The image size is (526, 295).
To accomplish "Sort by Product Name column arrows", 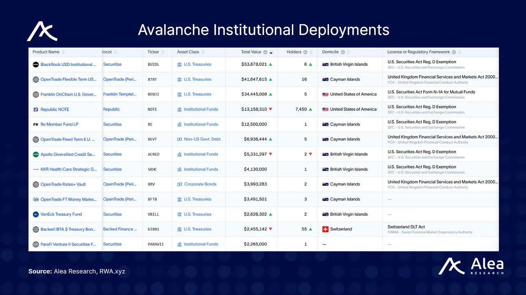I will click(63, 52).
